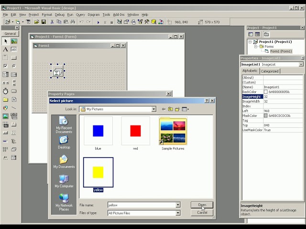The image size is (306, 229).
Task: Select the TextBox control tool
Action: tap(14, 50)
